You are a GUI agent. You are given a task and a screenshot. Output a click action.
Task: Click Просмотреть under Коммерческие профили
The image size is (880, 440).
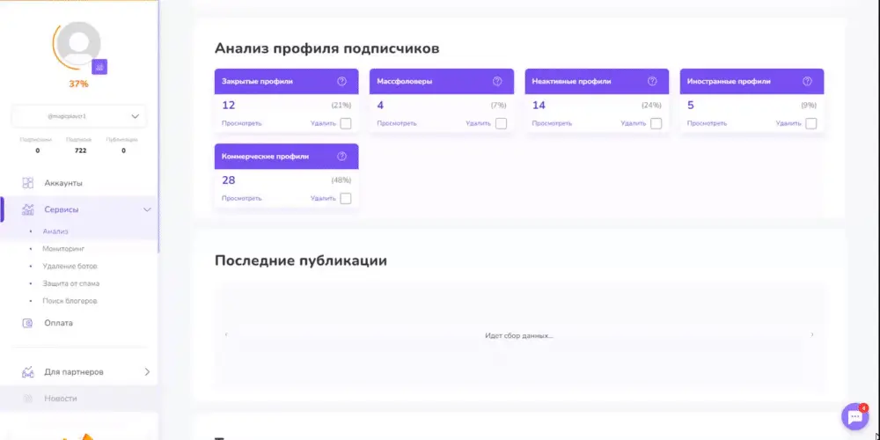click(241, 199)
